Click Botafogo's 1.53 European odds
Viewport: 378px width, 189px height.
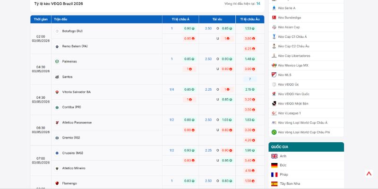[x=250, y=28]
